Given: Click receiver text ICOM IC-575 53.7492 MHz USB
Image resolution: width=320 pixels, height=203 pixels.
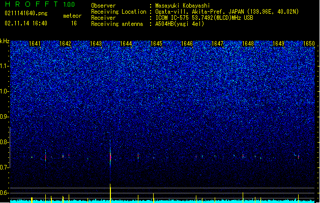Looking at the screenshot, I should tap(204, 18).
